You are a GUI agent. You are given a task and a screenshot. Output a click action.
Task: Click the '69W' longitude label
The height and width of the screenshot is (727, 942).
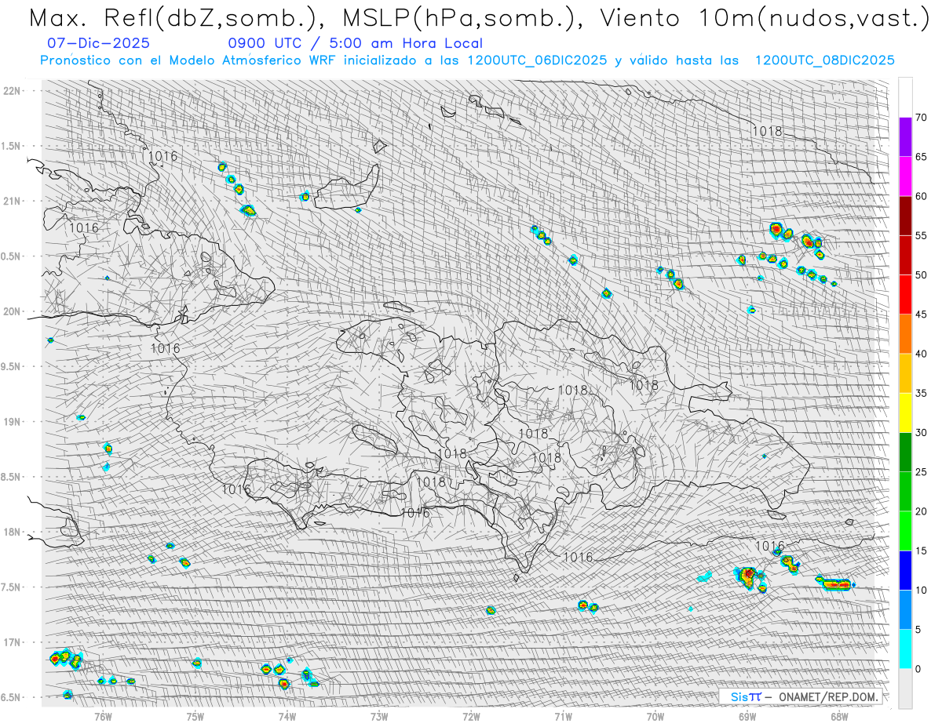[x=747, y=715]
